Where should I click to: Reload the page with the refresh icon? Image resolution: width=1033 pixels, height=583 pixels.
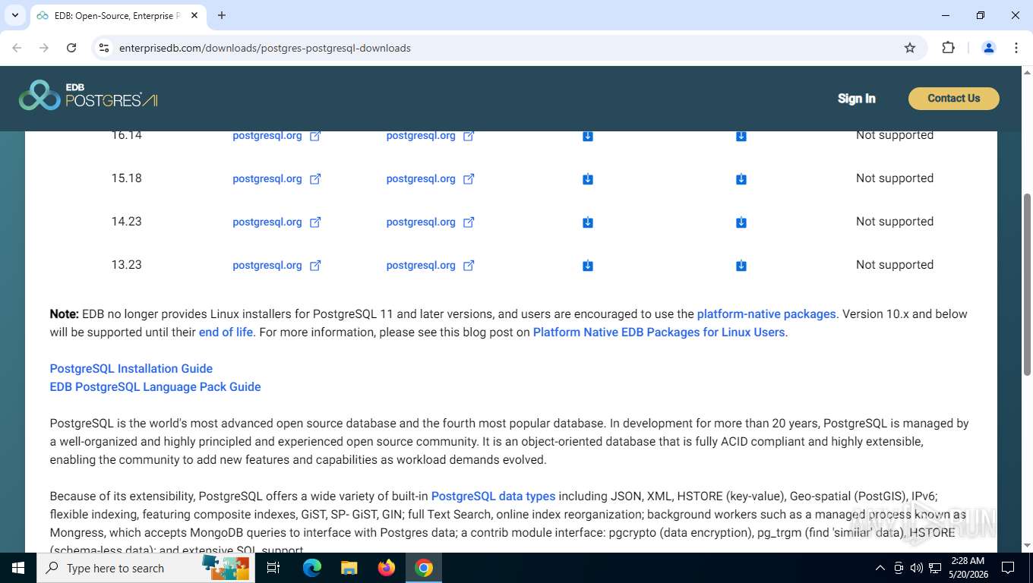click(x=71, y=48)
